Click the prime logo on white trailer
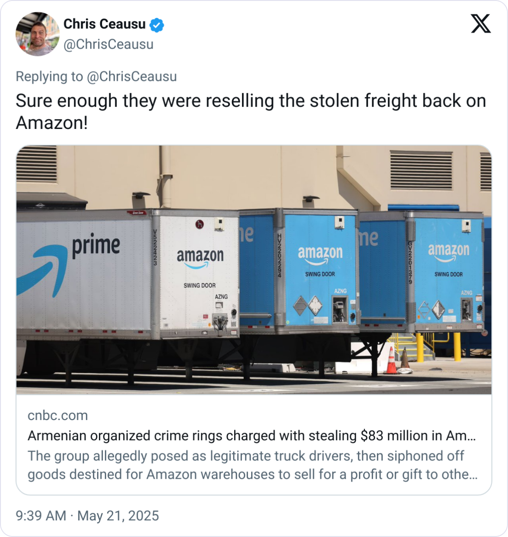508x537 pixels. 96,246
